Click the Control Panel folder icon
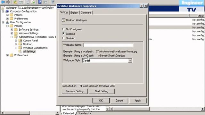205x115 pixels. [x=20, y=41]
